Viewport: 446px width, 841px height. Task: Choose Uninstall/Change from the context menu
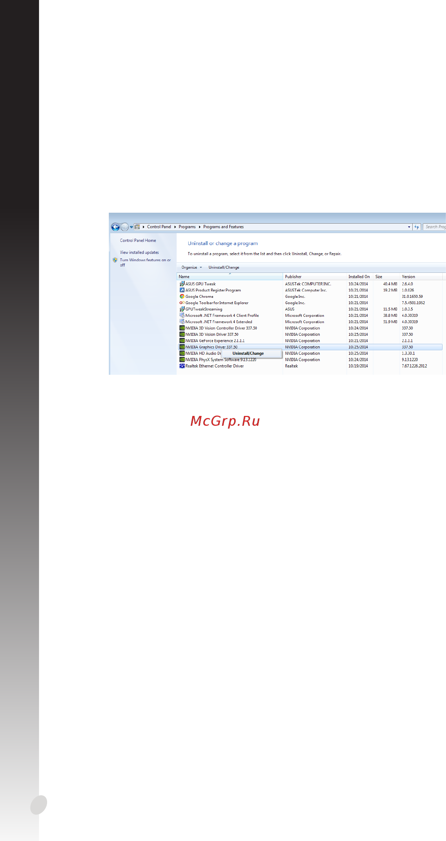point(251,353)
